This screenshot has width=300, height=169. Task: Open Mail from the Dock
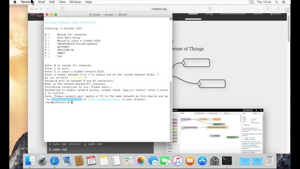point(67,161)
